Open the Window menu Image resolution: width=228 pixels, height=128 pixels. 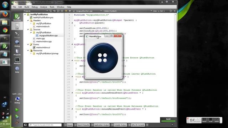(61, 7)
